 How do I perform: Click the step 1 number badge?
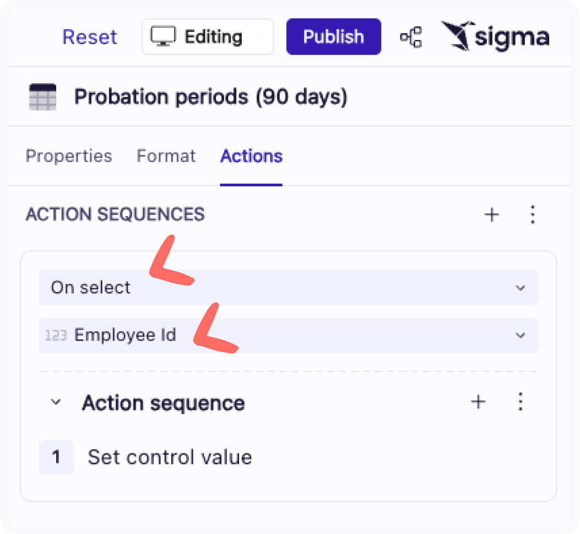[x=56, y=457]
